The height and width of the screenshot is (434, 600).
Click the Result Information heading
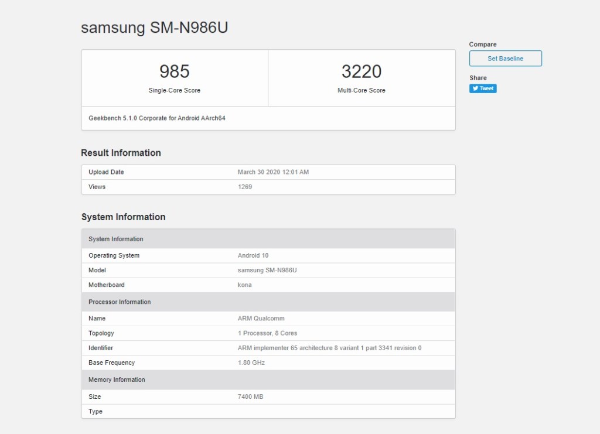click(x=121, y=153)
